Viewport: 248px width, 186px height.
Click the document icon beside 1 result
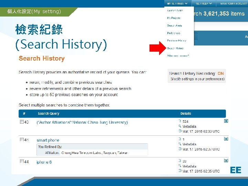tap(180, 139)
